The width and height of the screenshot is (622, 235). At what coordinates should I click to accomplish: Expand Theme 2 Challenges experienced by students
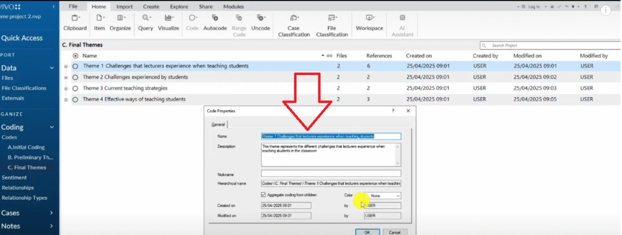tap(66, 77)
